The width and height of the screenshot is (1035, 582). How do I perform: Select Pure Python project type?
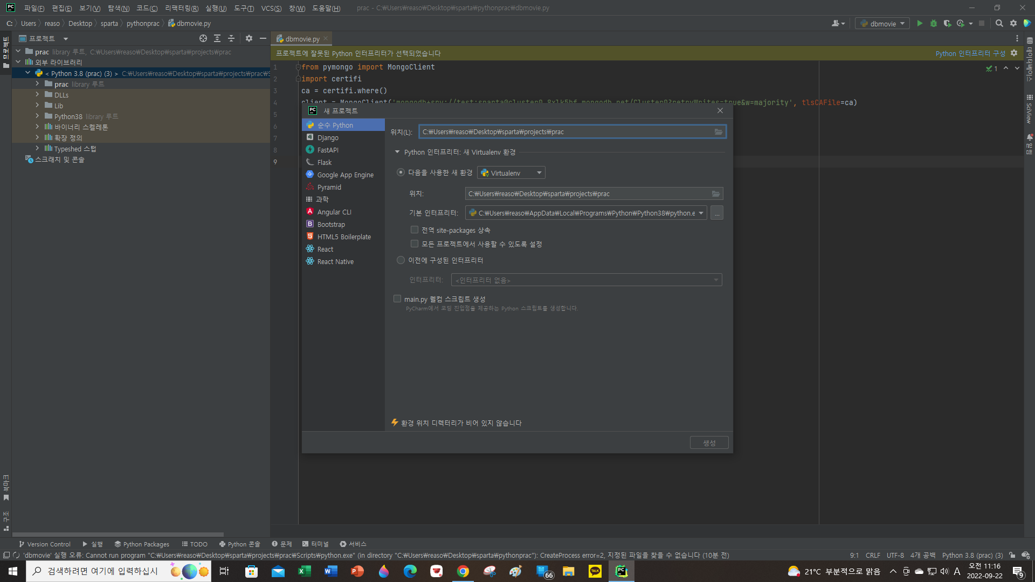pyautogui.click(x=343, y=125)
